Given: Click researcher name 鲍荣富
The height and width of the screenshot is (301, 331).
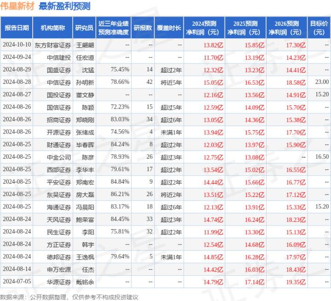Looking at the screenshot, I should pos(85,220).
